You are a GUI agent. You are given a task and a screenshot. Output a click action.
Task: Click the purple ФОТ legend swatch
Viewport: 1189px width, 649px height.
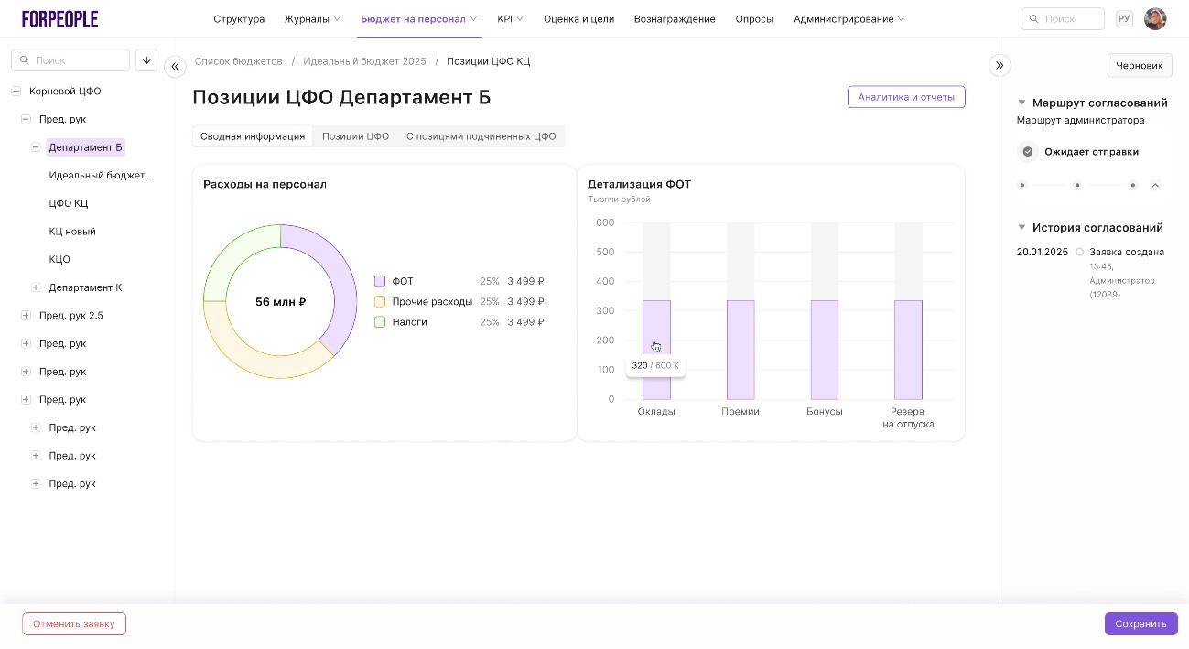tap(380, 282)
